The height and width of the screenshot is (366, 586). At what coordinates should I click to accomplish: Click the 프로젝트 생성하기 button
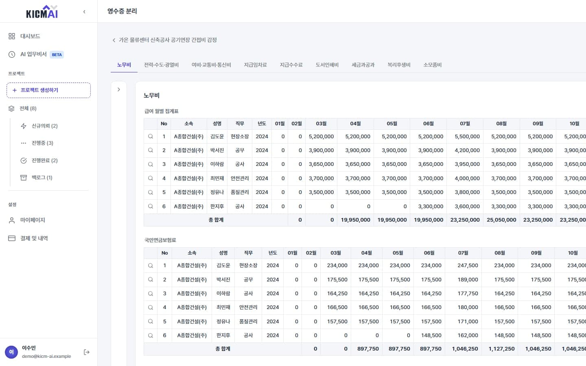[x=48, y=90]
